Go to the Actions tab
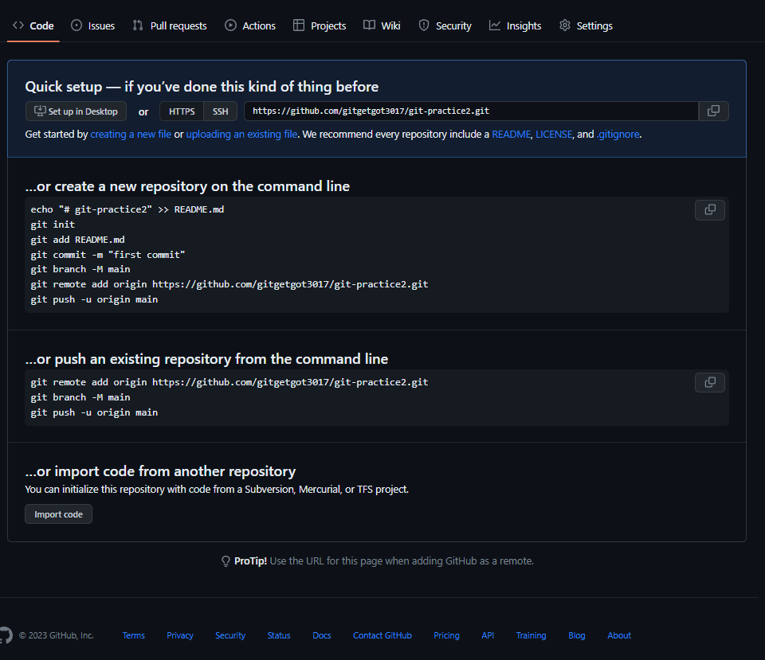Image resolution: width=765 pixels, height=660 pixels. tap(250, 25)
